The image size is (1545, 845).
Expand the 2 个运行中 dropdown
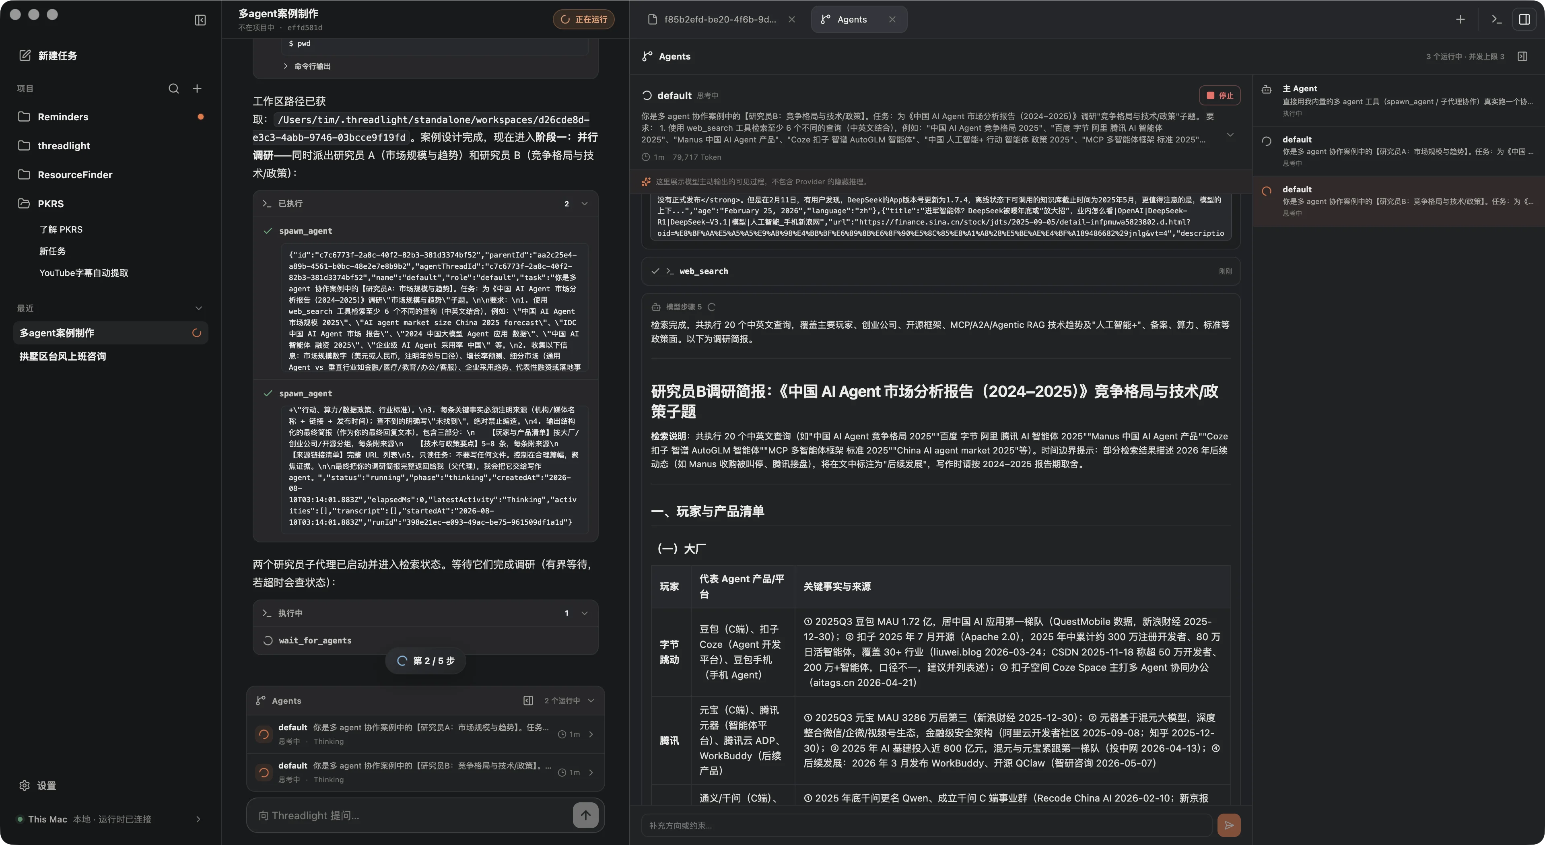(x=569, y=701)
